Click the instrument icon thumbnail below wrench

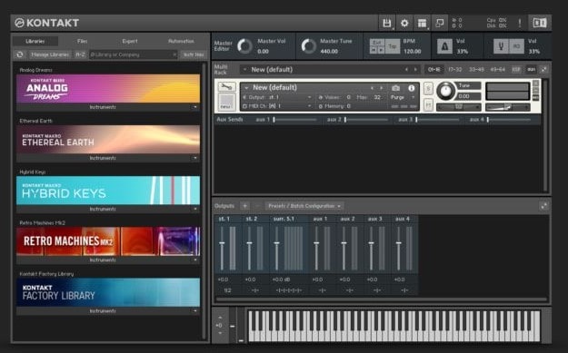[227, 102]
